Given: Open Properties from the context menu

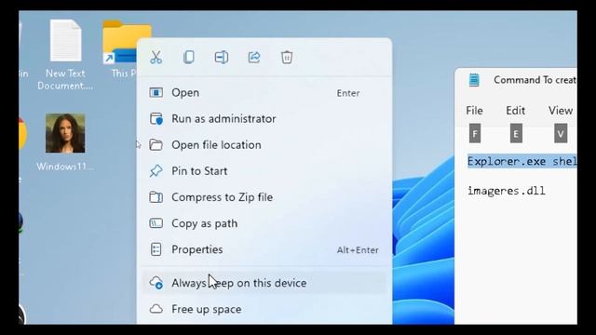Looking at the screenshot, I should (x=264, y=249).
